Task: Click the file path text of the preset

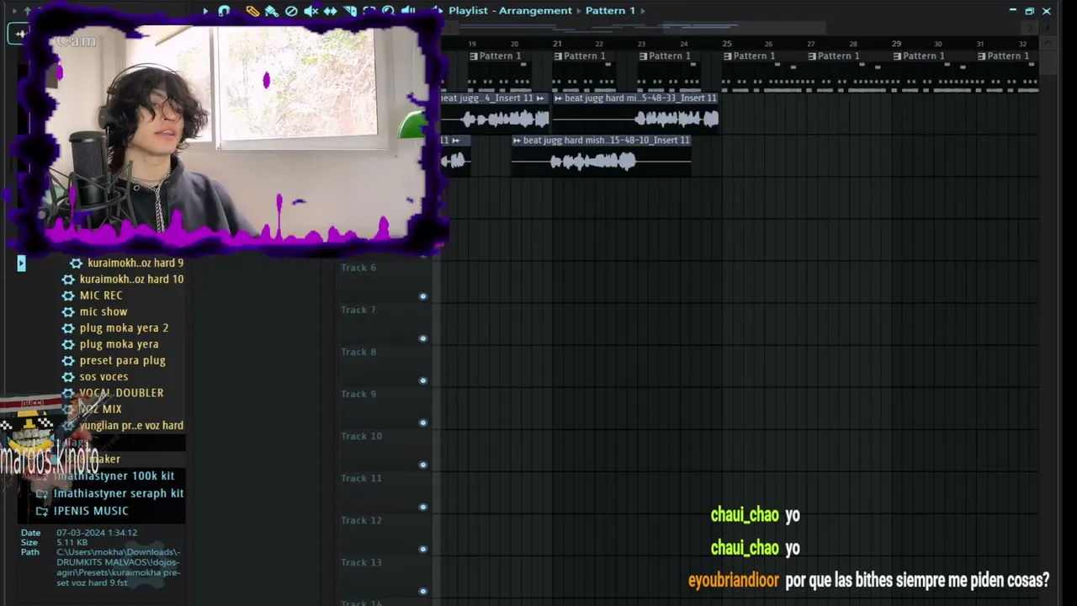Action: (x=119, y=567)
